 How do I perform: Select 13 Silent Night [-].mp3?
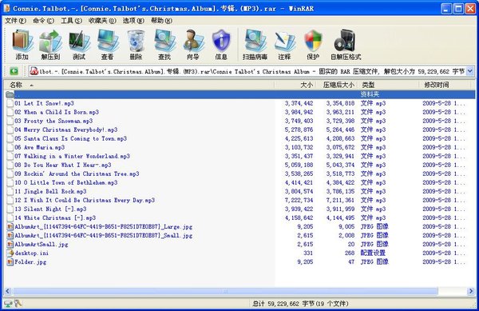pos(50,209)
